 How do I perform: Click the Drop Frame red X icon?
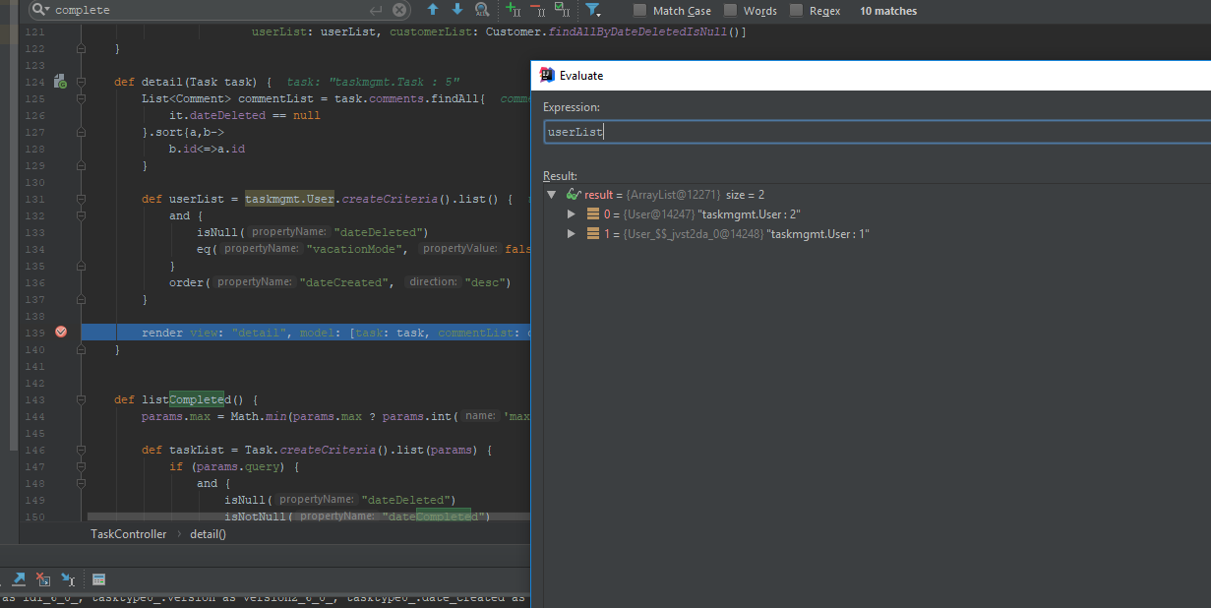point(43,579)
